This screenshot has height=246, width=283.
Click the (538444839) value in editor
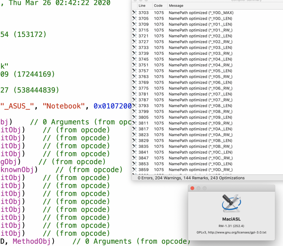click(x=36, y=90)
